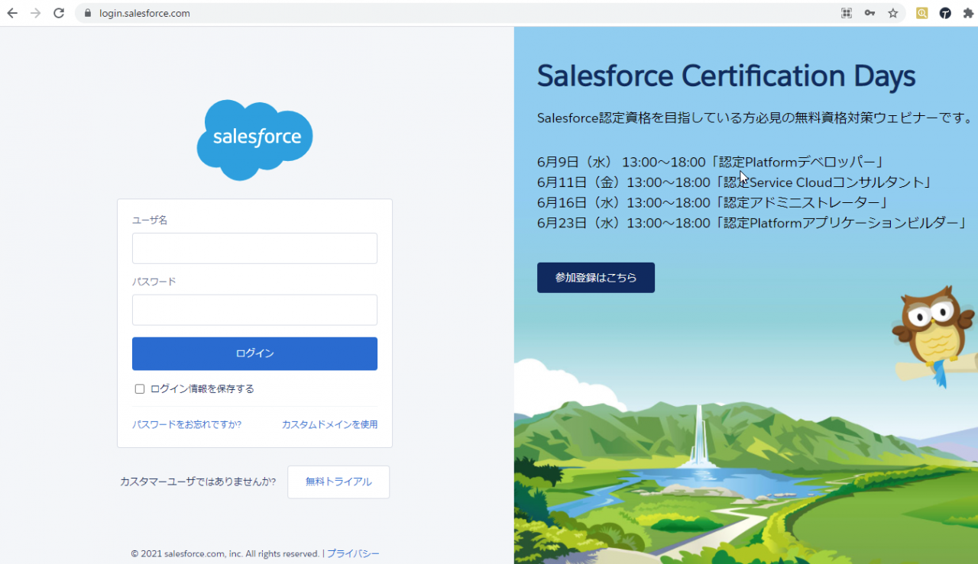Click the black circular extension icon

tap(945, 13)
